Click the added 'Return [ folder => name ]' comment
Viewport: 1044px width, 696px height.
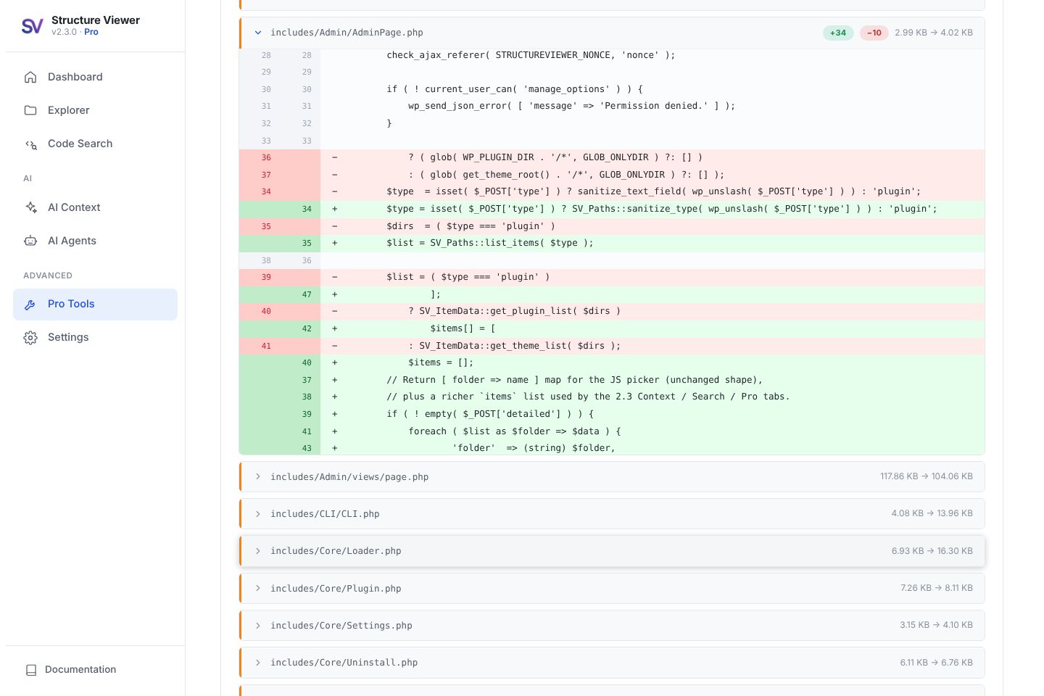coord(612,380)
